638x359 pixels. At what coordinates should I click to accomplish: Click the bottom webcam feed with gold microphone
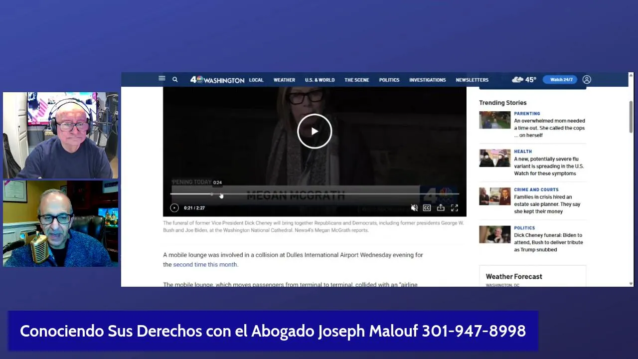coord(60,223)
